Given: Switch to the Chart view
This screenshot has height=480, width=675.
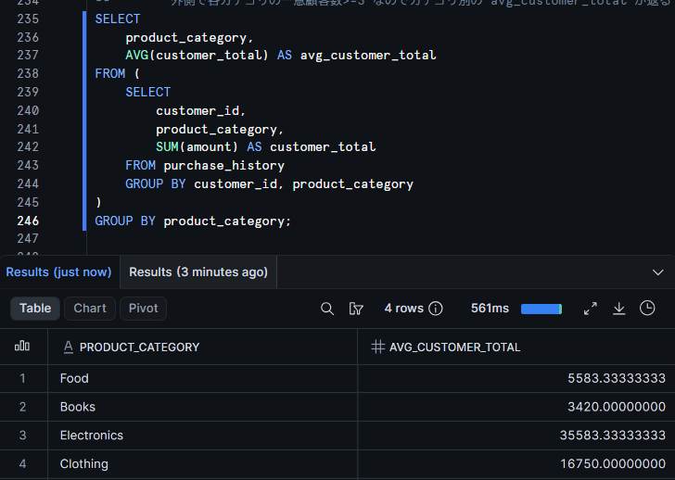Looking at the screenshot, I should 90,309.
